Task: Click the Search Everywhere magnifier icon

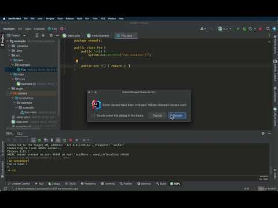Action: (268, 29)
